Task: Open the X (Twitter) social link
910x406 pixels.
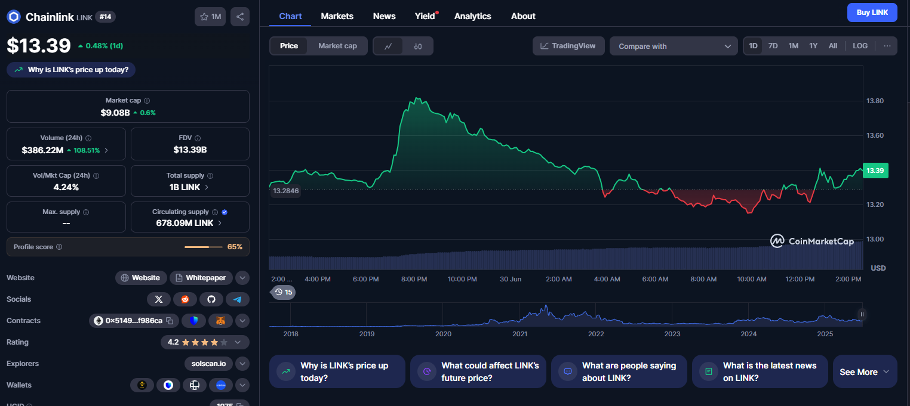Action: 158,299
